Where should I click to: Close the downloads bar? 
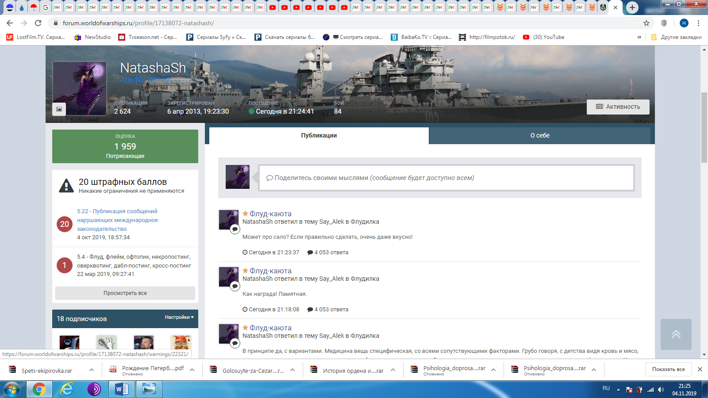pyautogui.click(x=700, y=369)
